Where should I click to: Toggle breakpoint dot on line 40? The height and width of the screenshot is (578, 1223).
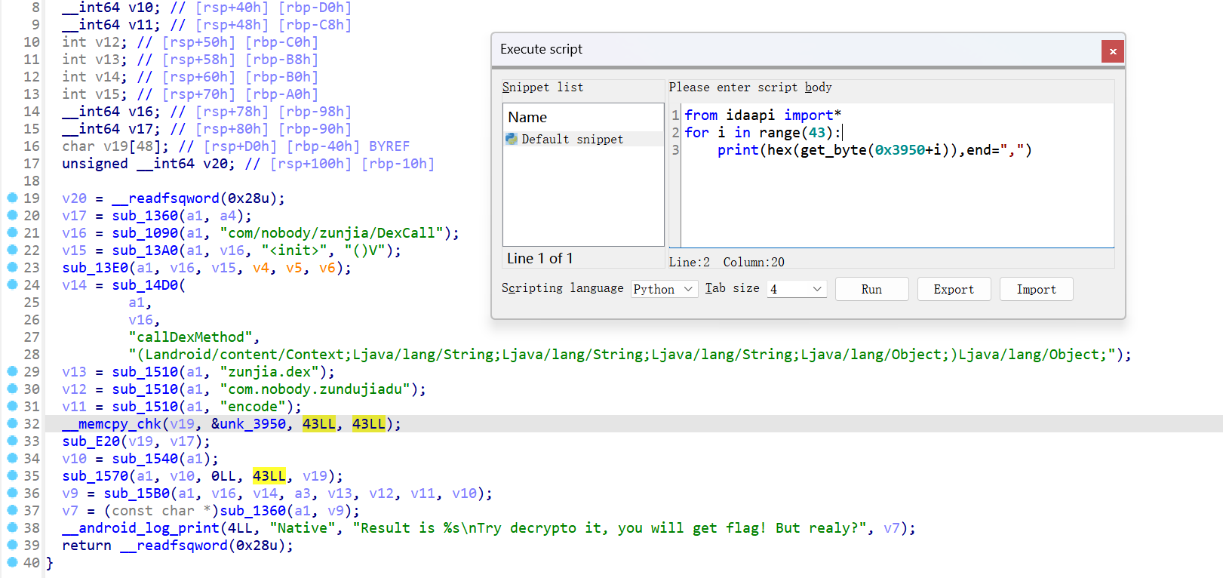coord(12,562)
